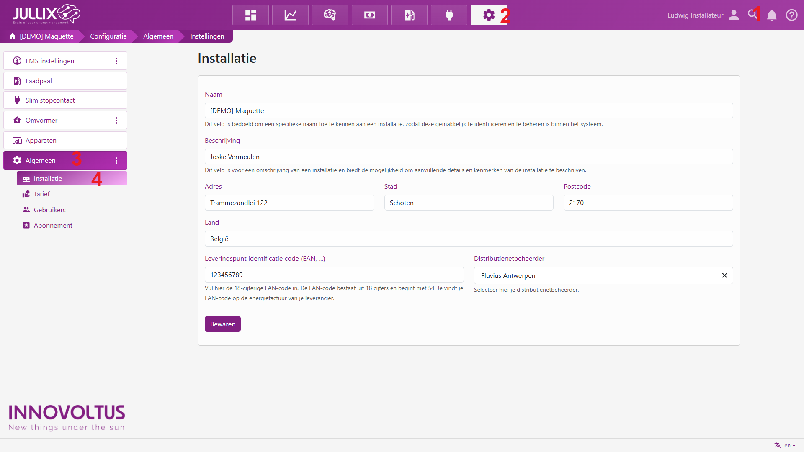Open the dashboard tiles icon
The image size is (804, 452).
coord(250,15)
